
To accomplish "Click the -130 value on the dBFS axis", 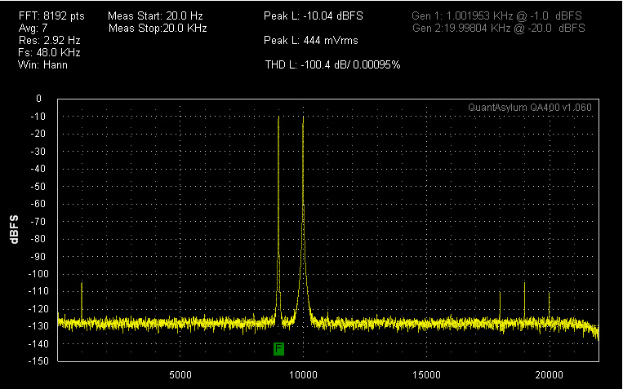I will point(38,326).
